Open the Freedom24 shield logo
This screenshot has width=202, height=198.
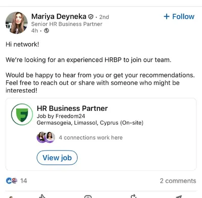(22, 114)
